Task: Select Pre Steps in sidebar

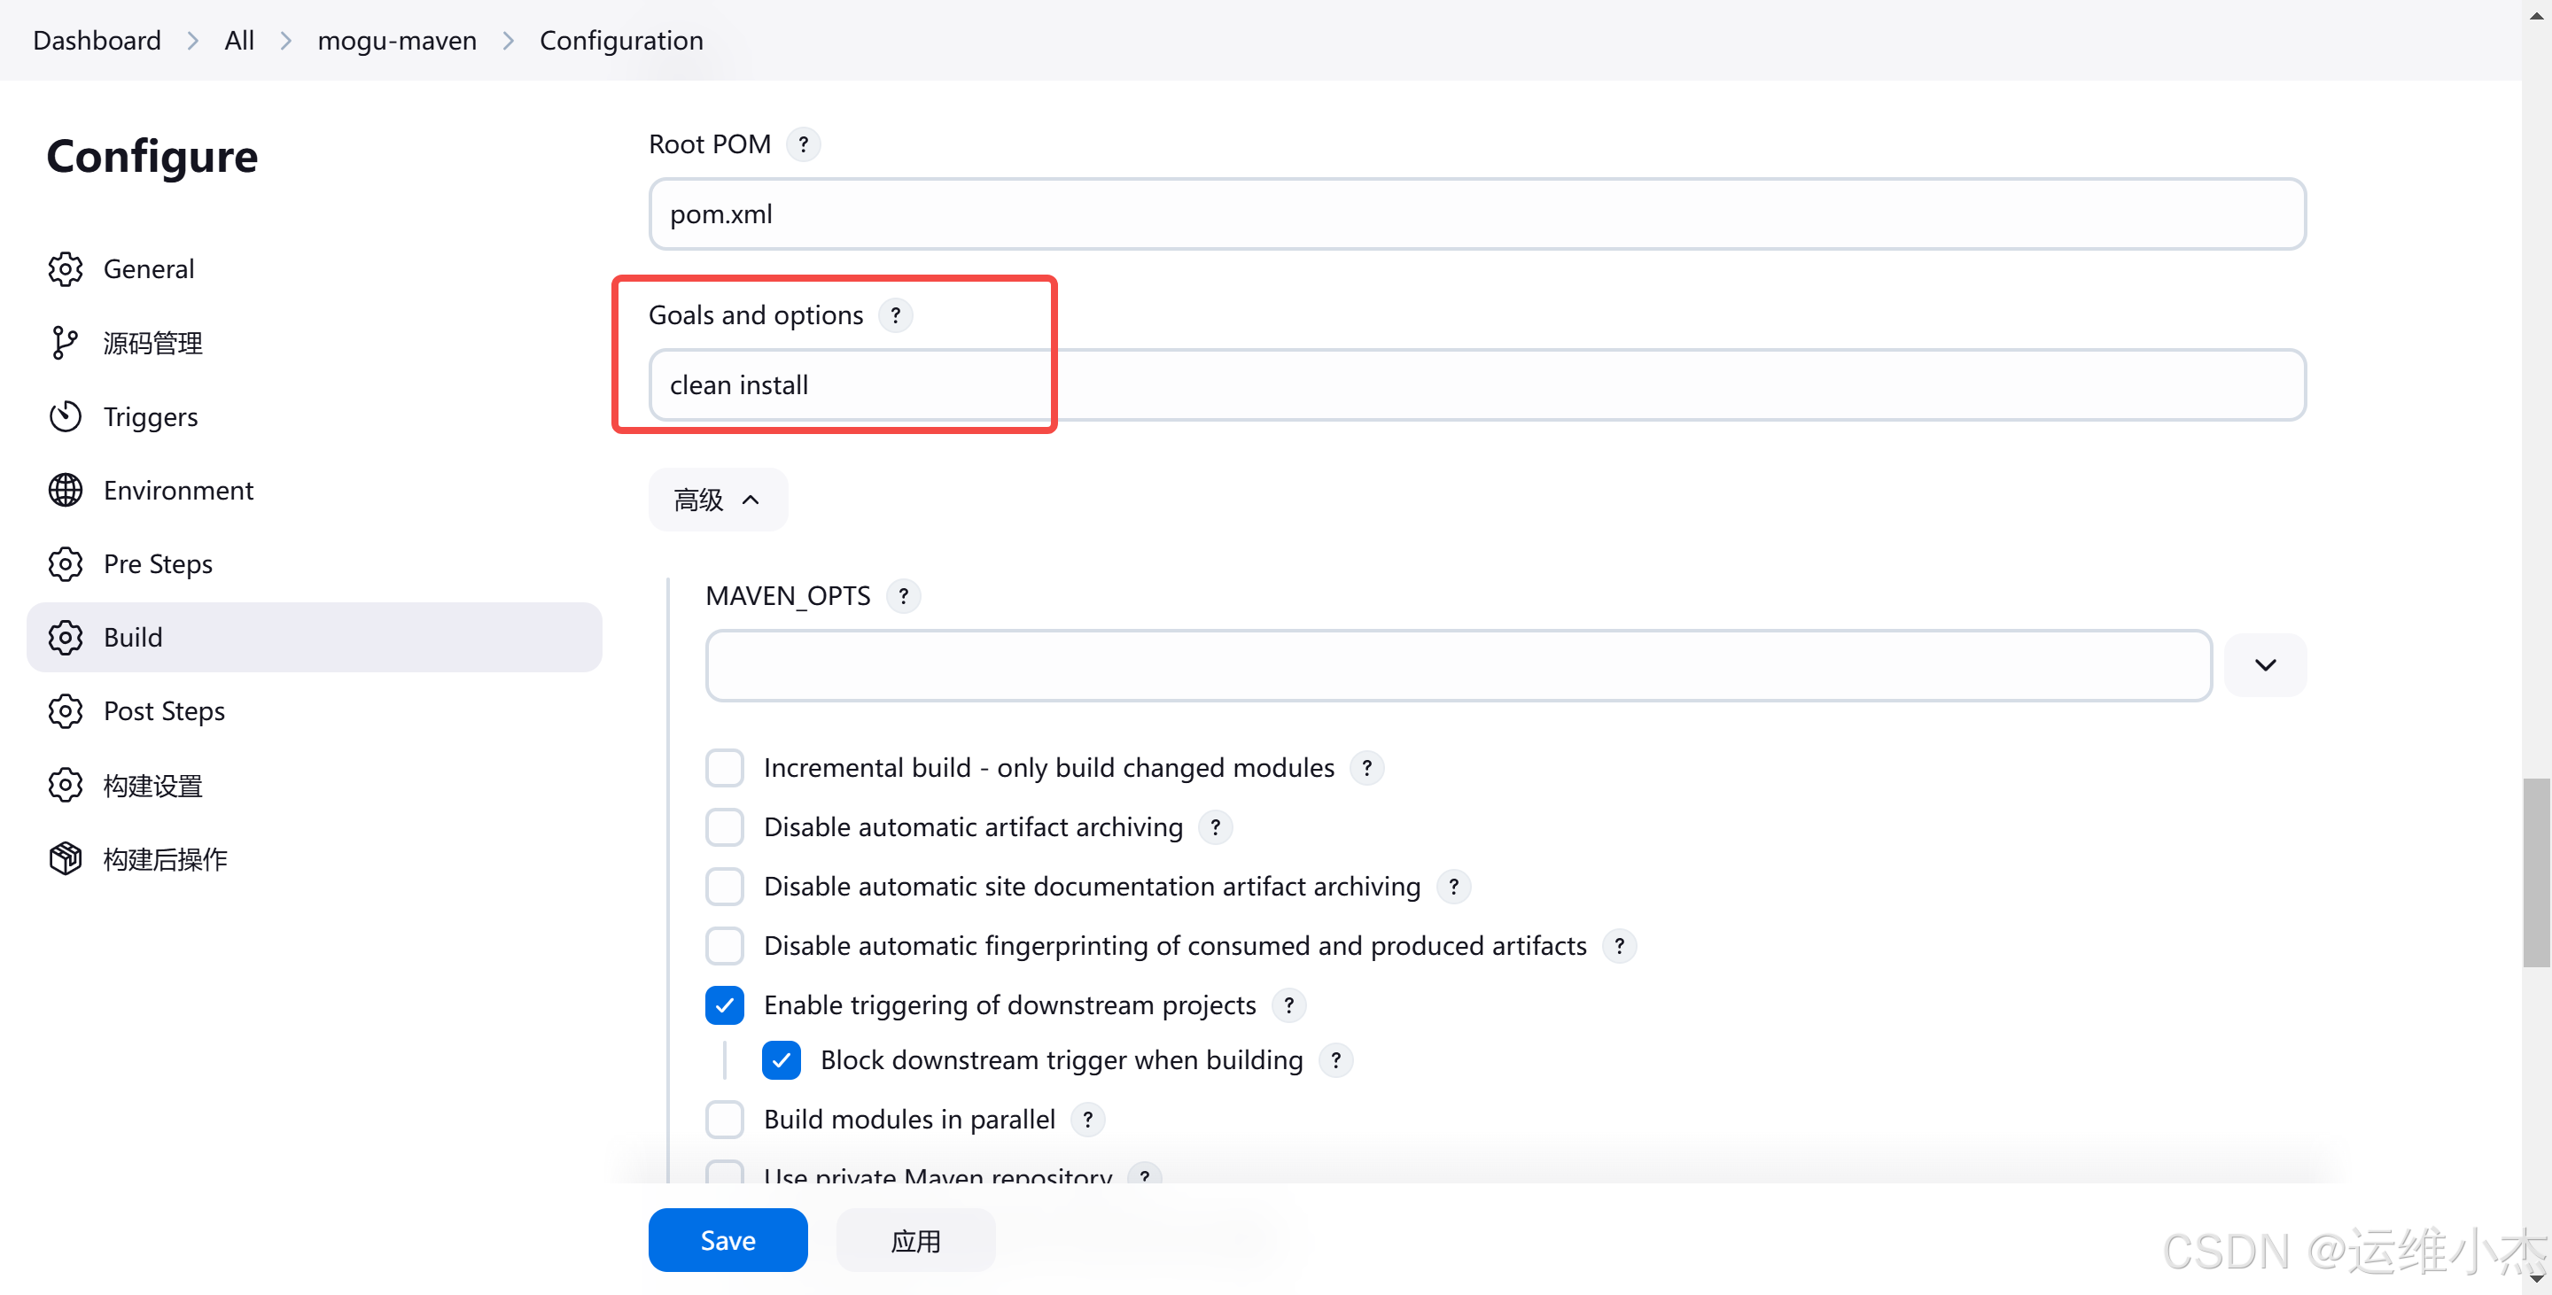Action: (159, 564)
